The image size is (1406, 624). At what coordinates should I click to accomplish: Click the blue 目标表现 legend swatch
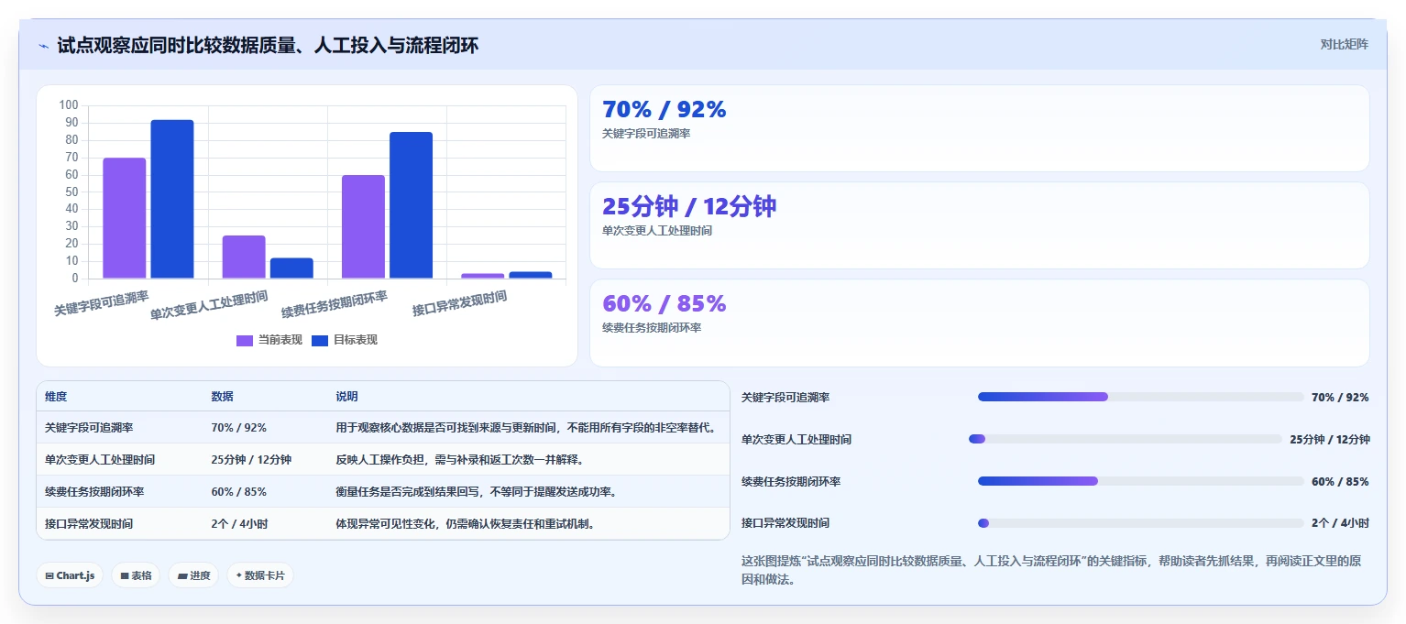coord(320,341)
